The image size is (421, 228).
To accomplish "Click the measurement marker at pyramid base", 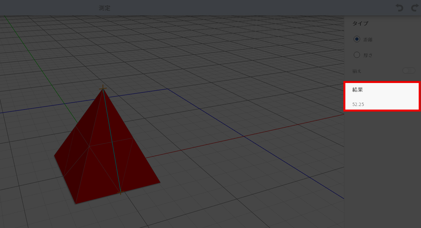I will point(120,192).
